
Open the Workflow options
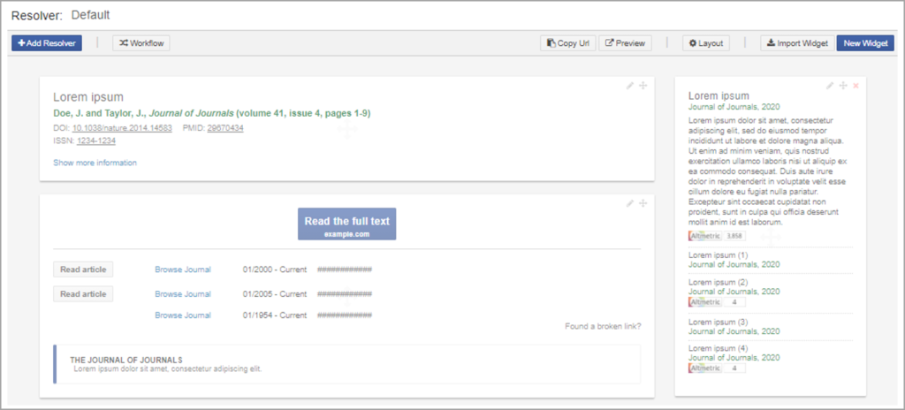(141, 43)
